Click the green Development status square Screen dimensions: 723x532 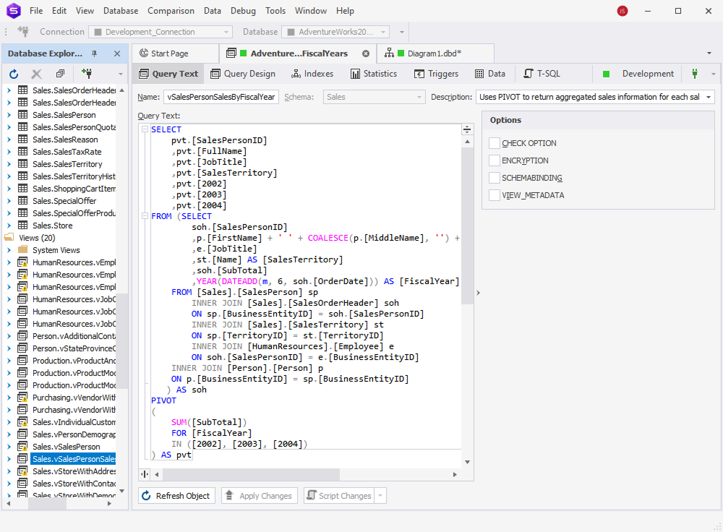(x=605, y=73)
